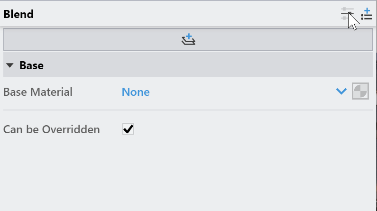Click the add layer icon with blue plus

[x=188, y=39]
